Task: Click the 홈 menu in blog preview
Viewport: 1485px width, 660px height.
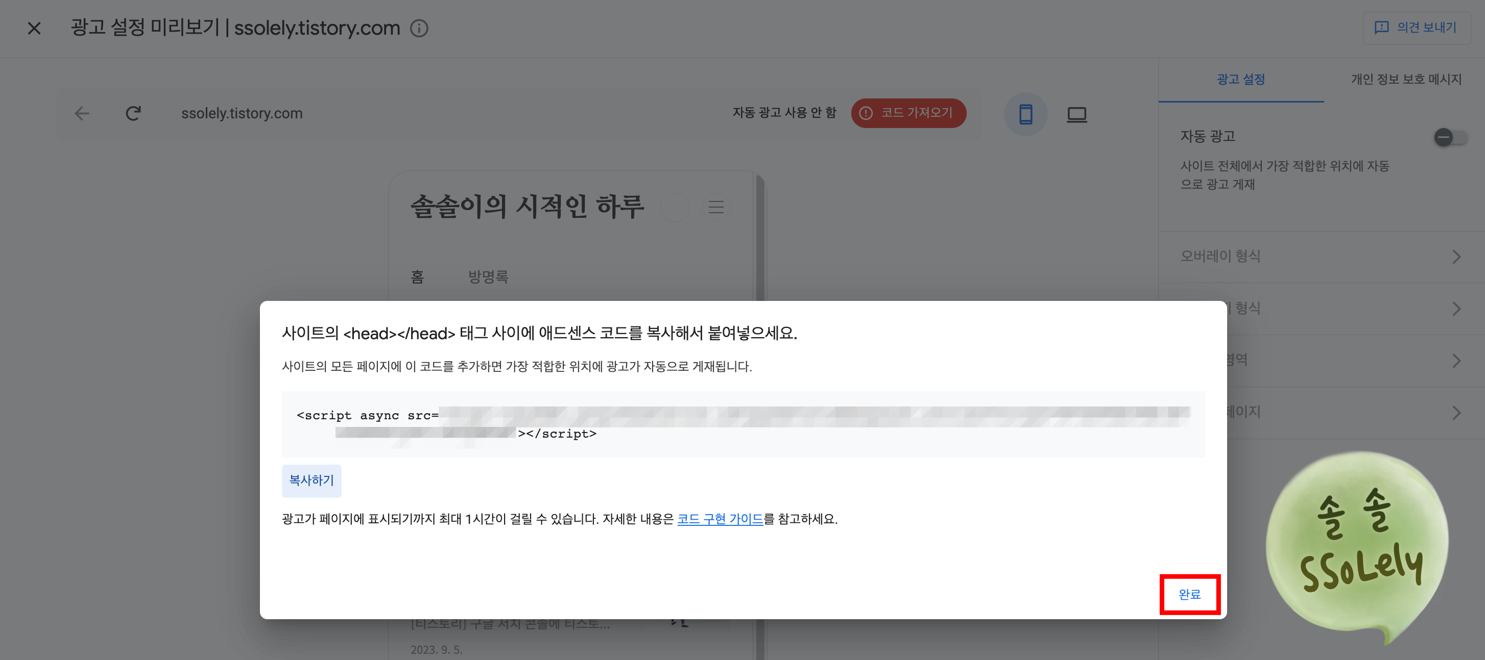Action: pos(417,277)
